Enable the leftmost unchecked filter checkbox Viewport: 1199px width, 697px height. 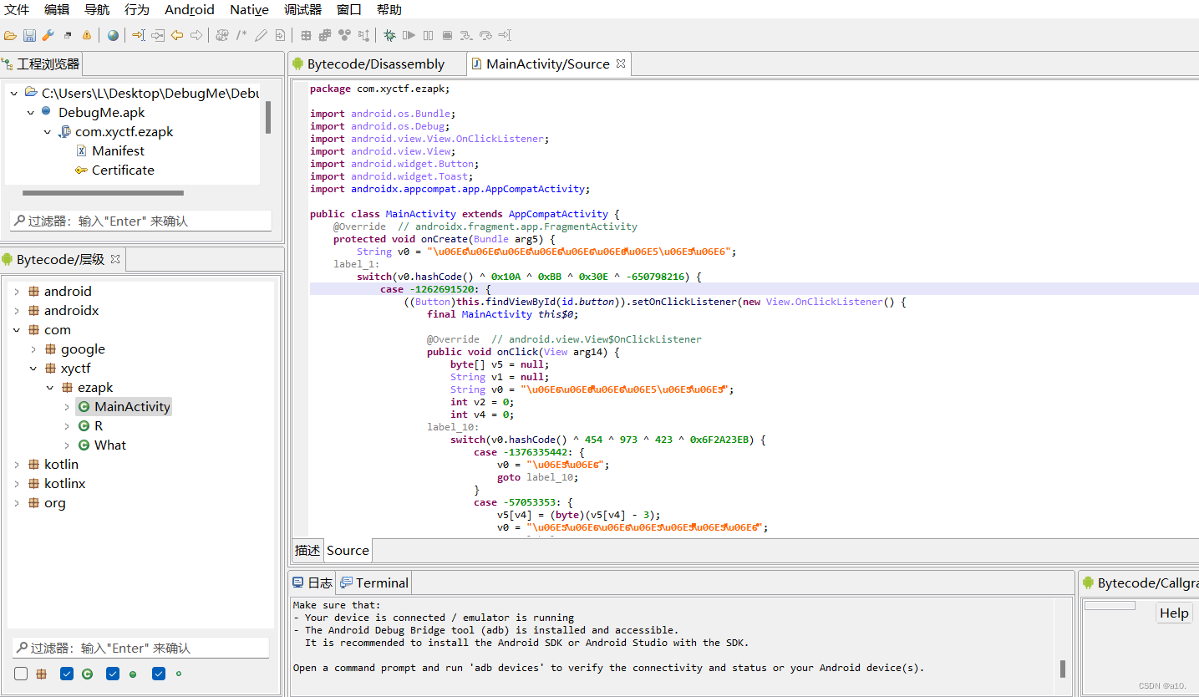tap(20, 674)
